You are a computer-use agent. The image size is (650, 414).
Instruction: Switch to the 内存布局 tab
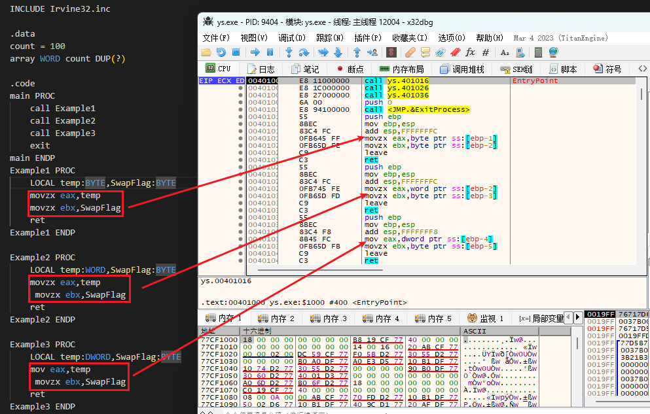point(402,69)
